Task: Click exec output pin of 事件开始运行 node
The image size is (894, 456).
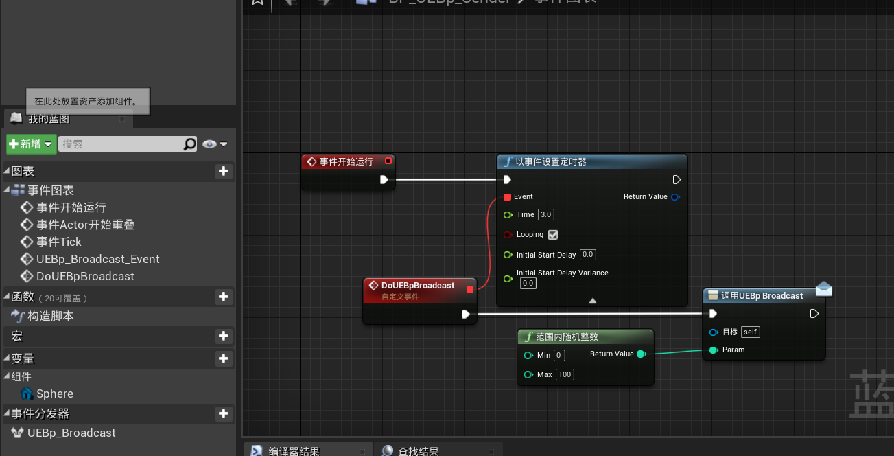Action: pos(384,180)
